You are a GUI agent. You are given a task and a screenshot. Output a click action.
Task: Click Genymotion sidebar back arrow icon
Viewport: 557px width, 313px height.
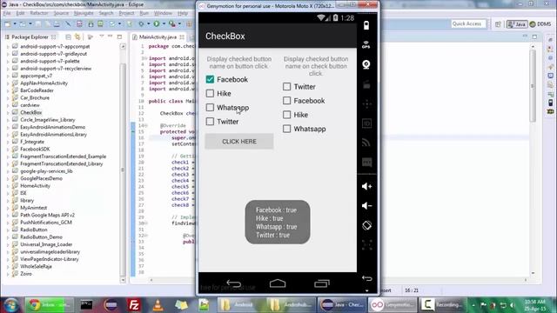click(367, 278)
